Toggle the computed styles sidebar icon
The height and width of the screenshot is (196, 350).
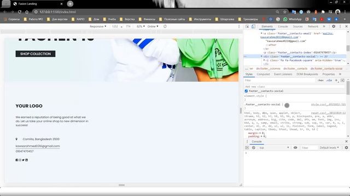click(x=342, y=80)
